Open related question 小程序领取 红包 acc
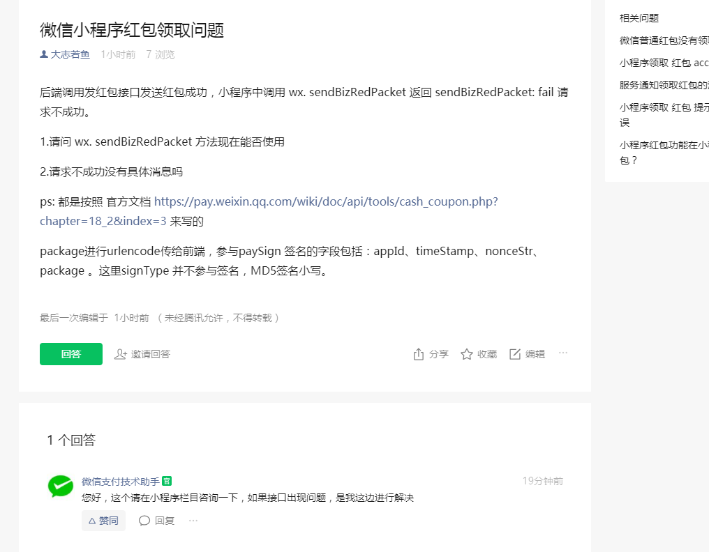The height and width of the screenshot is (552, 709). click(x=664, y=63)
